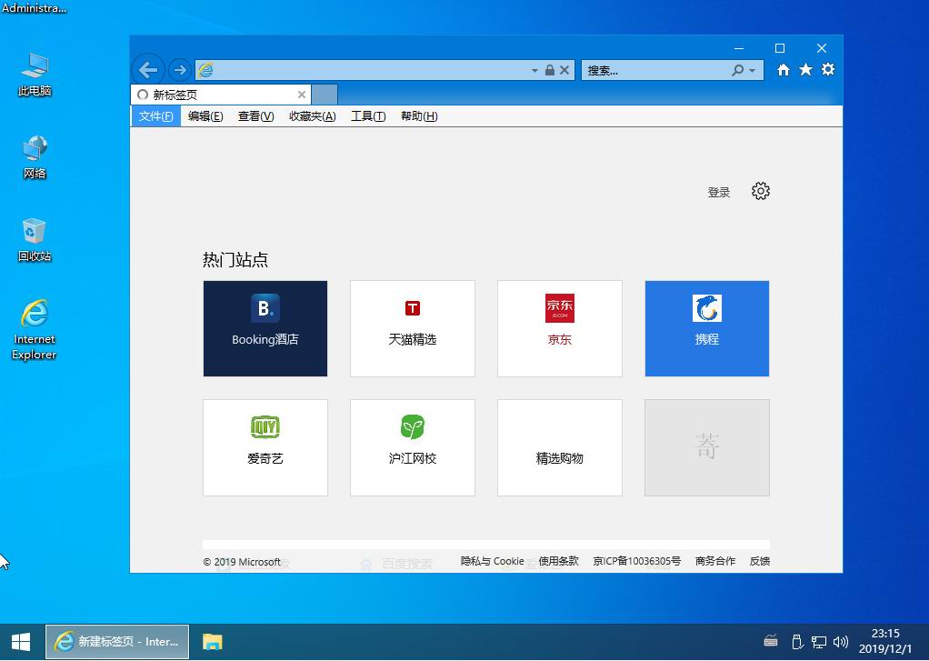The image size is (929, 661).
Task: Click the 京ICP备10036305号 link
Action: click(637, 561)
